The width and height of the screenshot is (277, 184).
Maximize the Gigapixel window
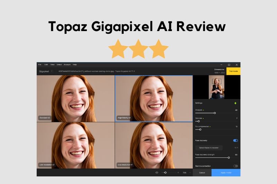click(x=229, y=65)
